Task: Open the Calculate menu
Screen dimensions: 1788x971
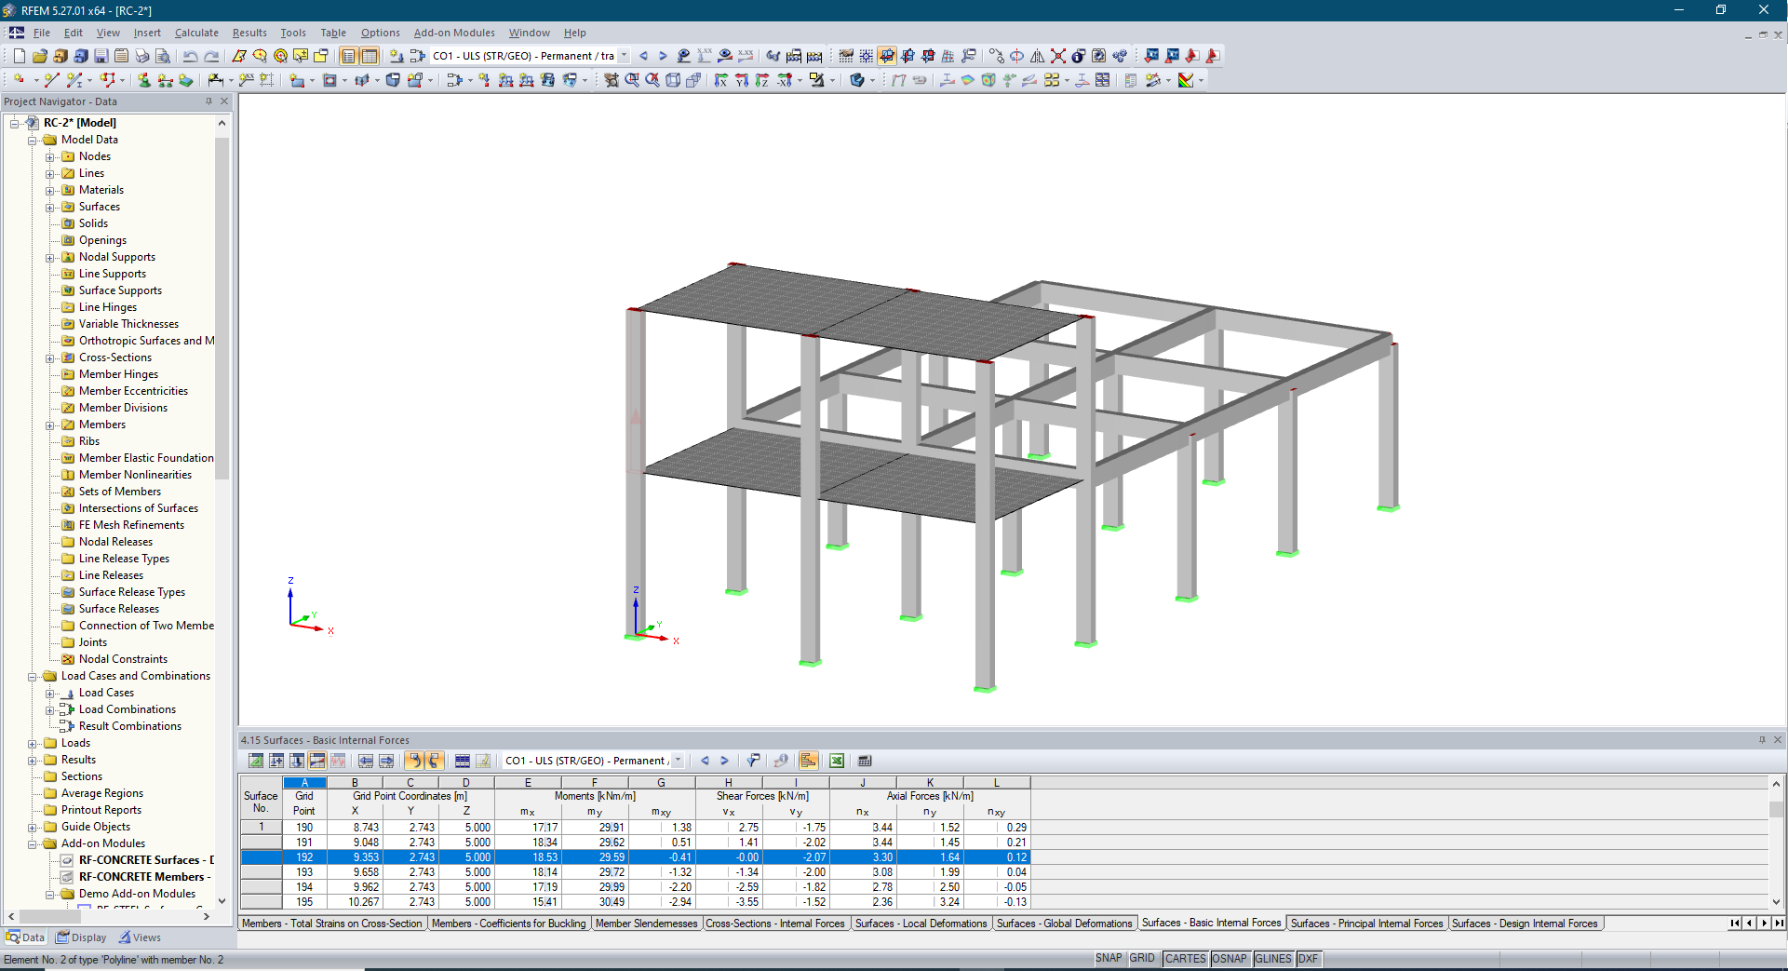Action: (x=196, y=33)
